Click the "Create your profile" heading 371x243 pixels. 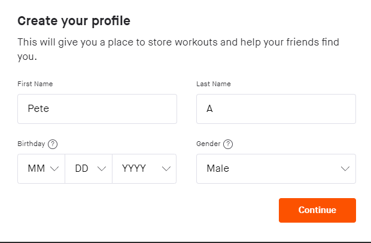coord(74,22)
